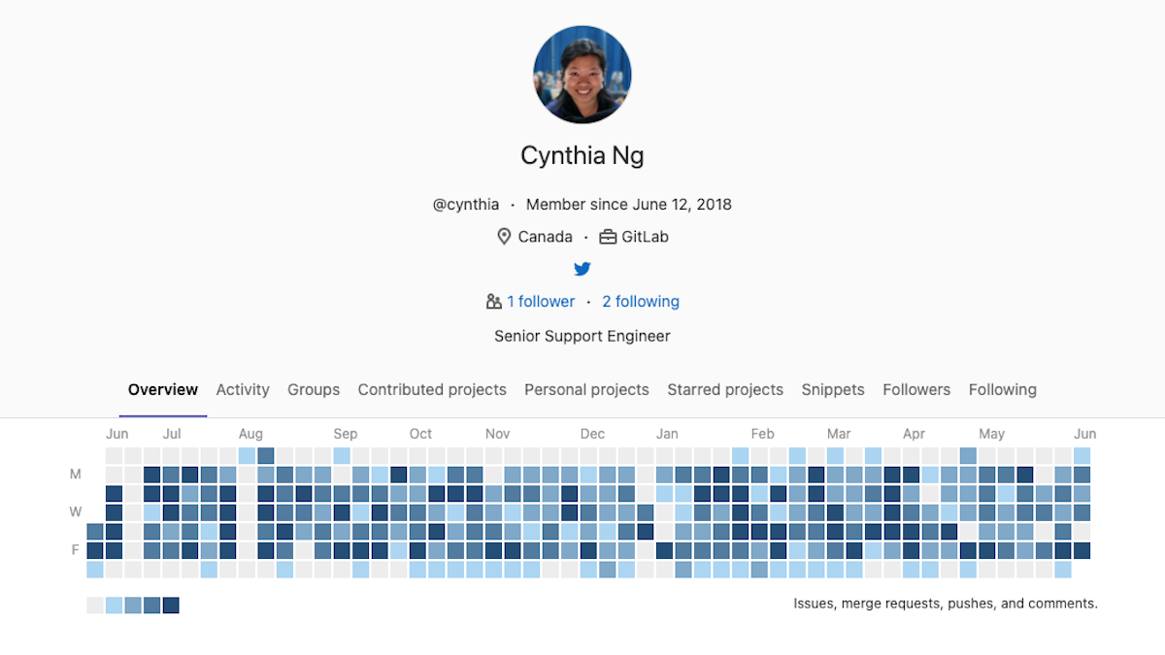The width and height of the screenshot is (1165, 655).
Task: Click the @cynthia username text
Action: [466, 205]
